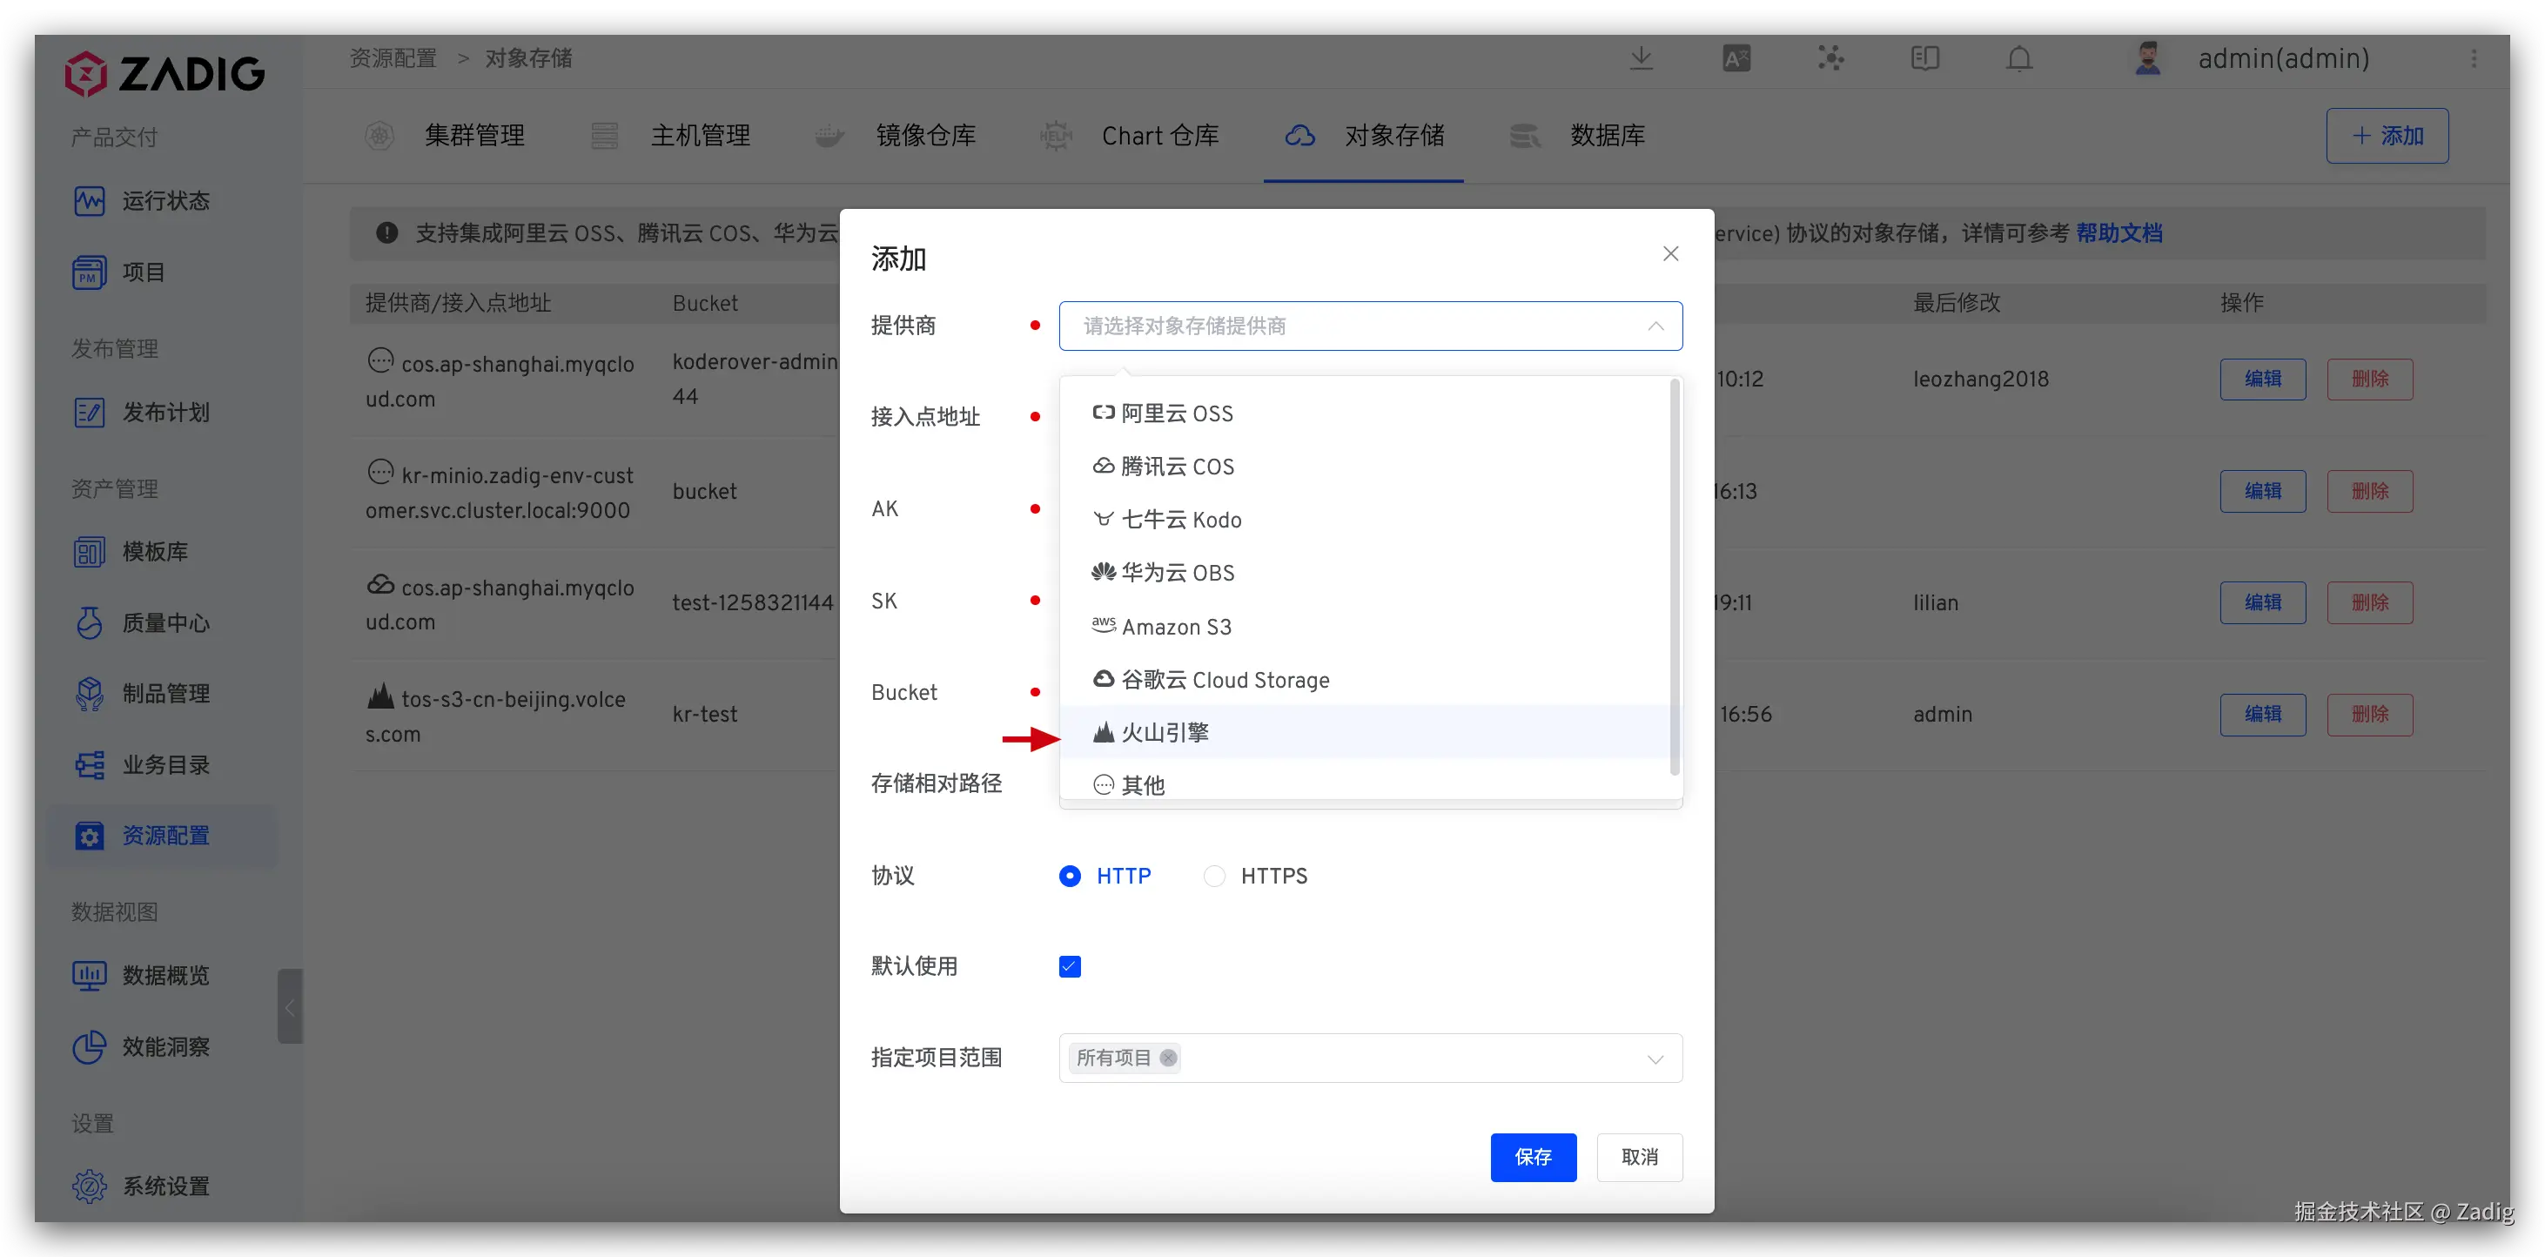Expand the 指定项目范围 dropdown arrow
The image size is (2545, 1257).
(x=1655, y=1059)
